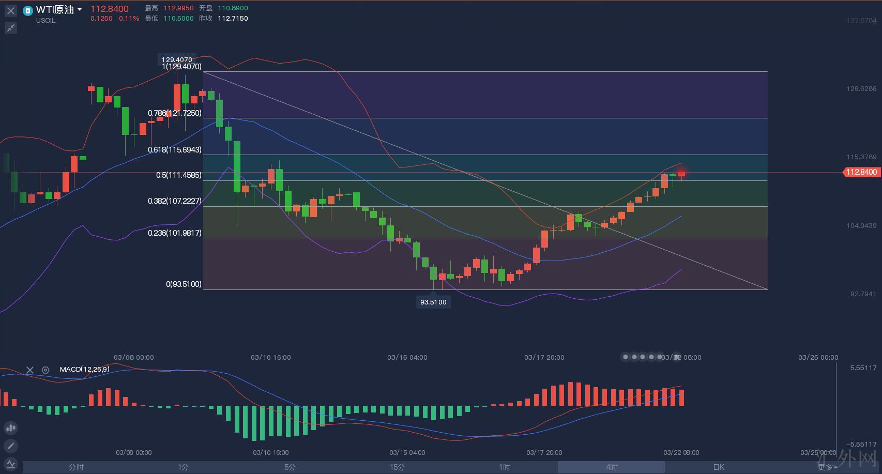The image size is (882, 474).
Task: Activate the pencil drawing tool
Action: pyautogui.click(x=11, y=446)
